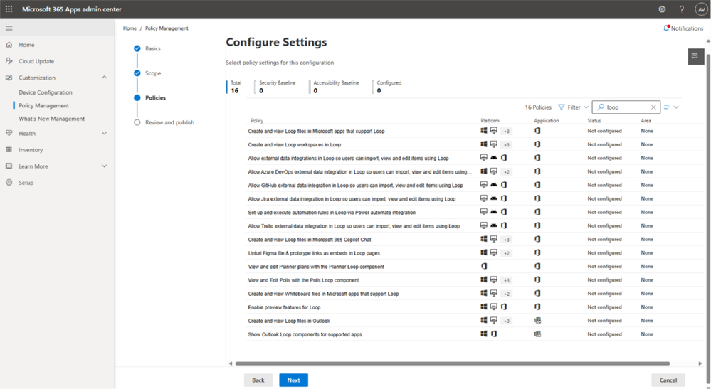Open policy Set-up and execute automation rules

coord(332,213)
